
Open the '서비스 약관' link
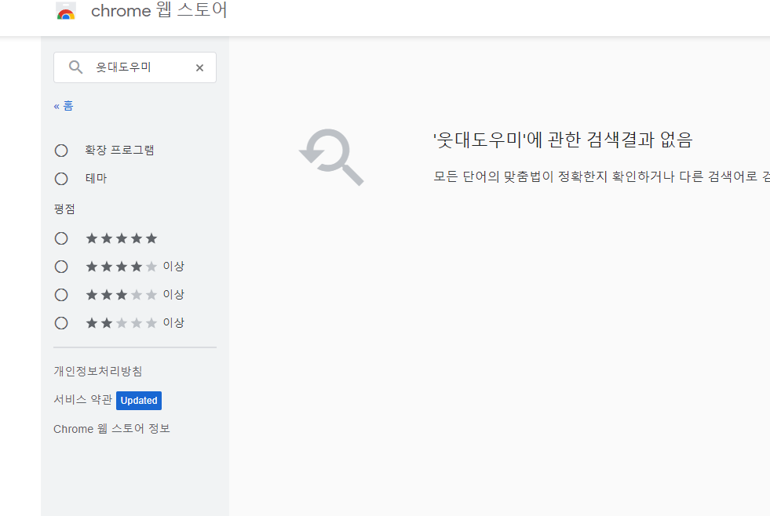pyautogui.click(x=82, y=400)
